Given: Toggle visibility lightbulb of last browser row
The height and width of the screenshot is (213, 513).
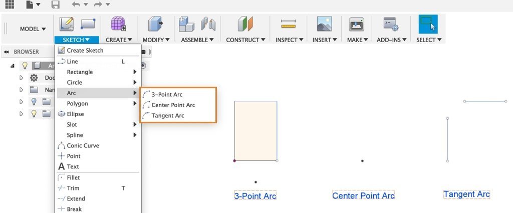Looking at the screenshot, I should coord(34,114).
